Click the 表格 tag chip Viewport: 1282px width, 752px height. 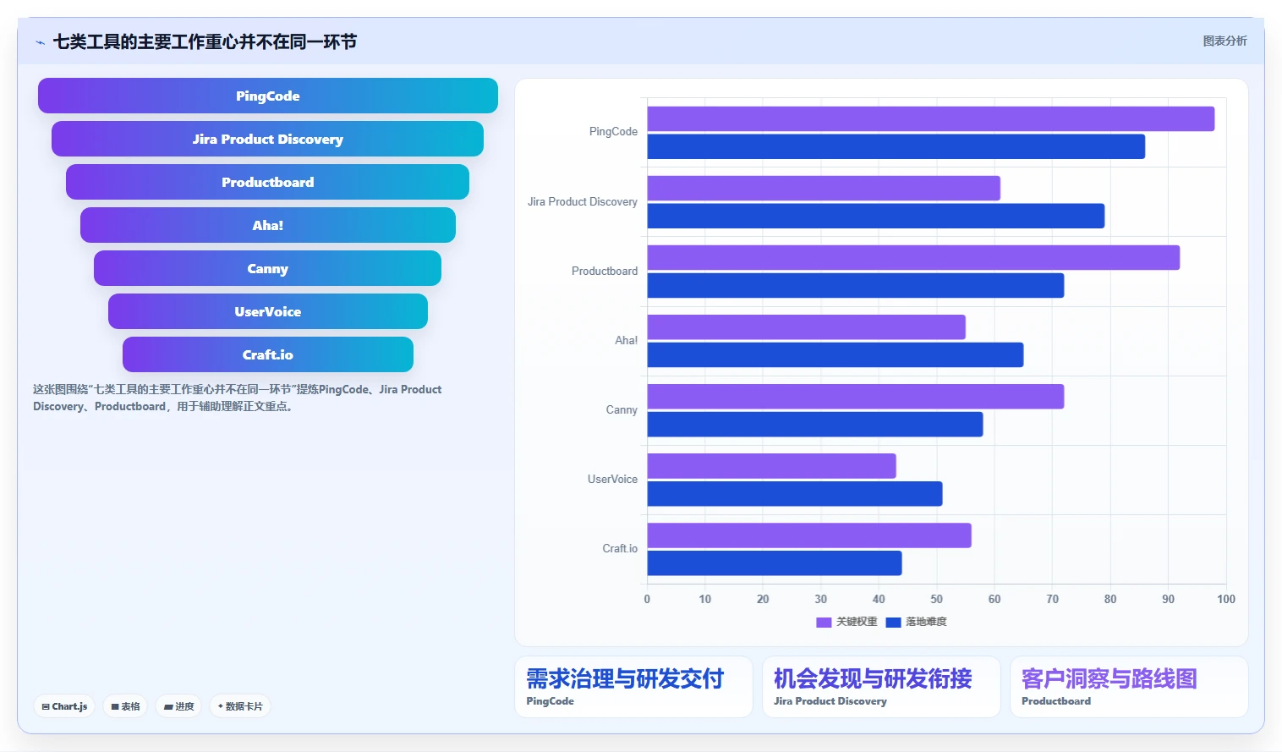click(x=126, y=706)
